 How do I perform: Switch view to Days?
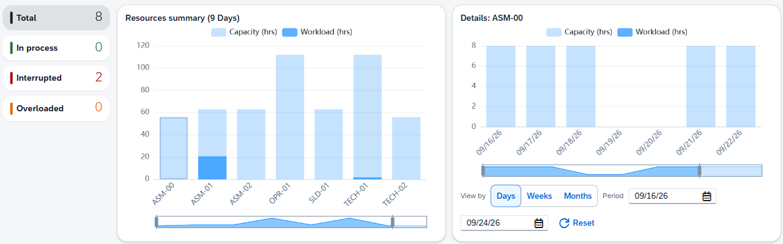(x=506, y=196)
